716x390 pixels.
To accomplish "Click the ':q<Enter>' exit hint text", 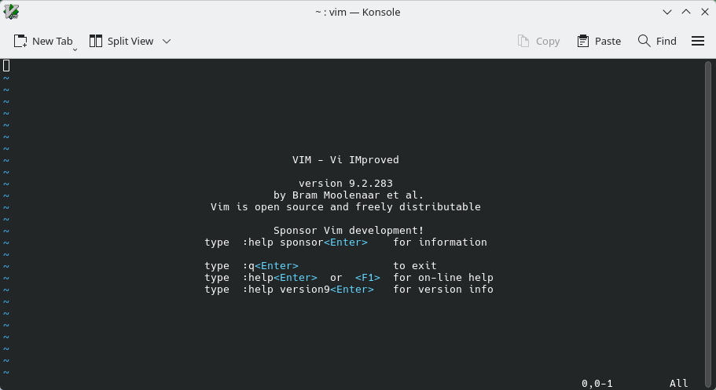I will coord(270,266).
